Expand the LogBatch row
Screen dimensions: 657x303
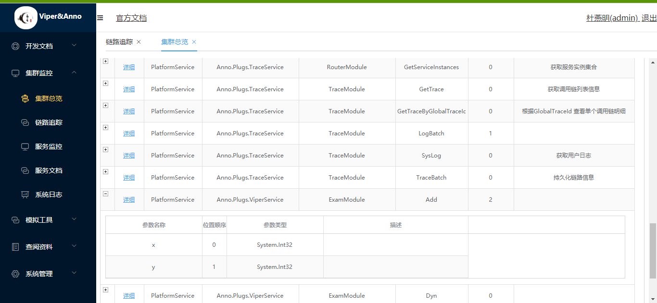point(105,128)
